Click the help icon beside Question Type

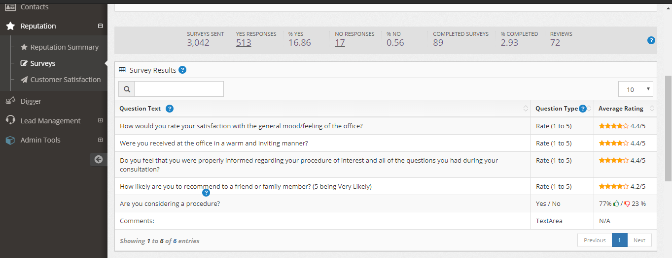click(583, 109)
